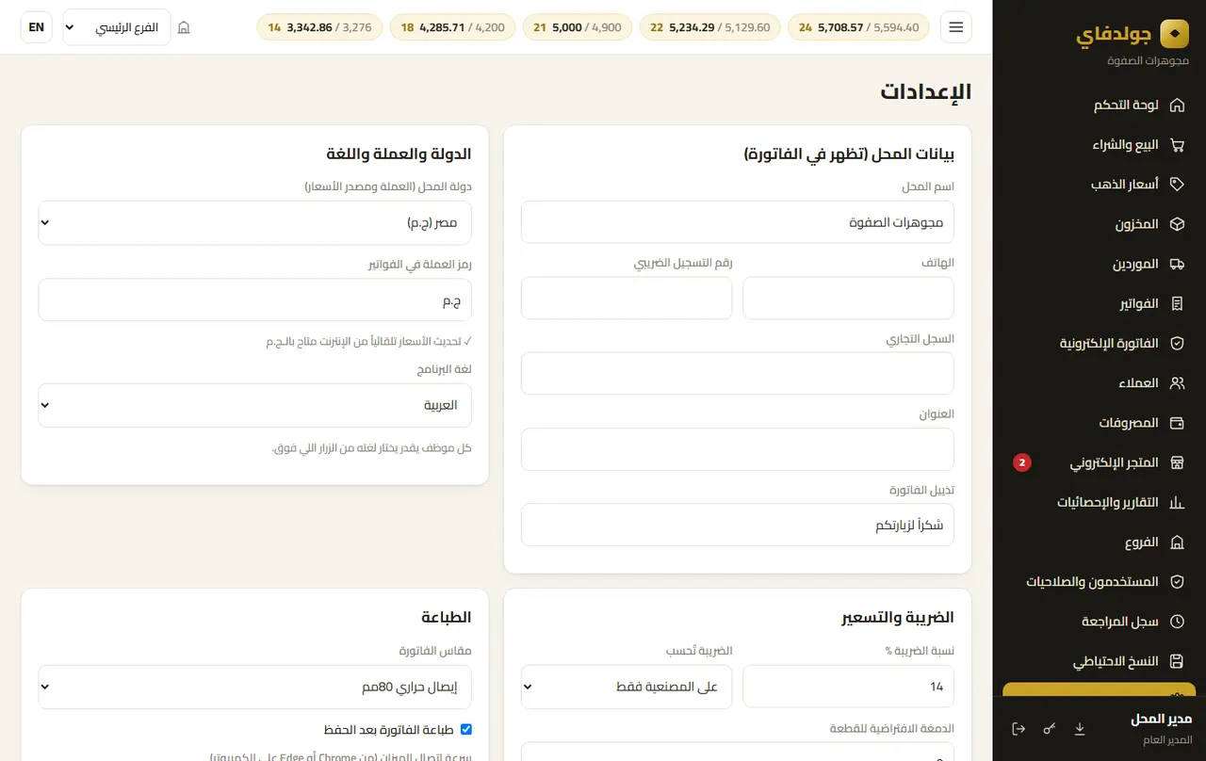Go to الفاتورة الإلكترونية in the sidebar
This screenshot has height=761, width=1206.
[x=1099, y=344]
